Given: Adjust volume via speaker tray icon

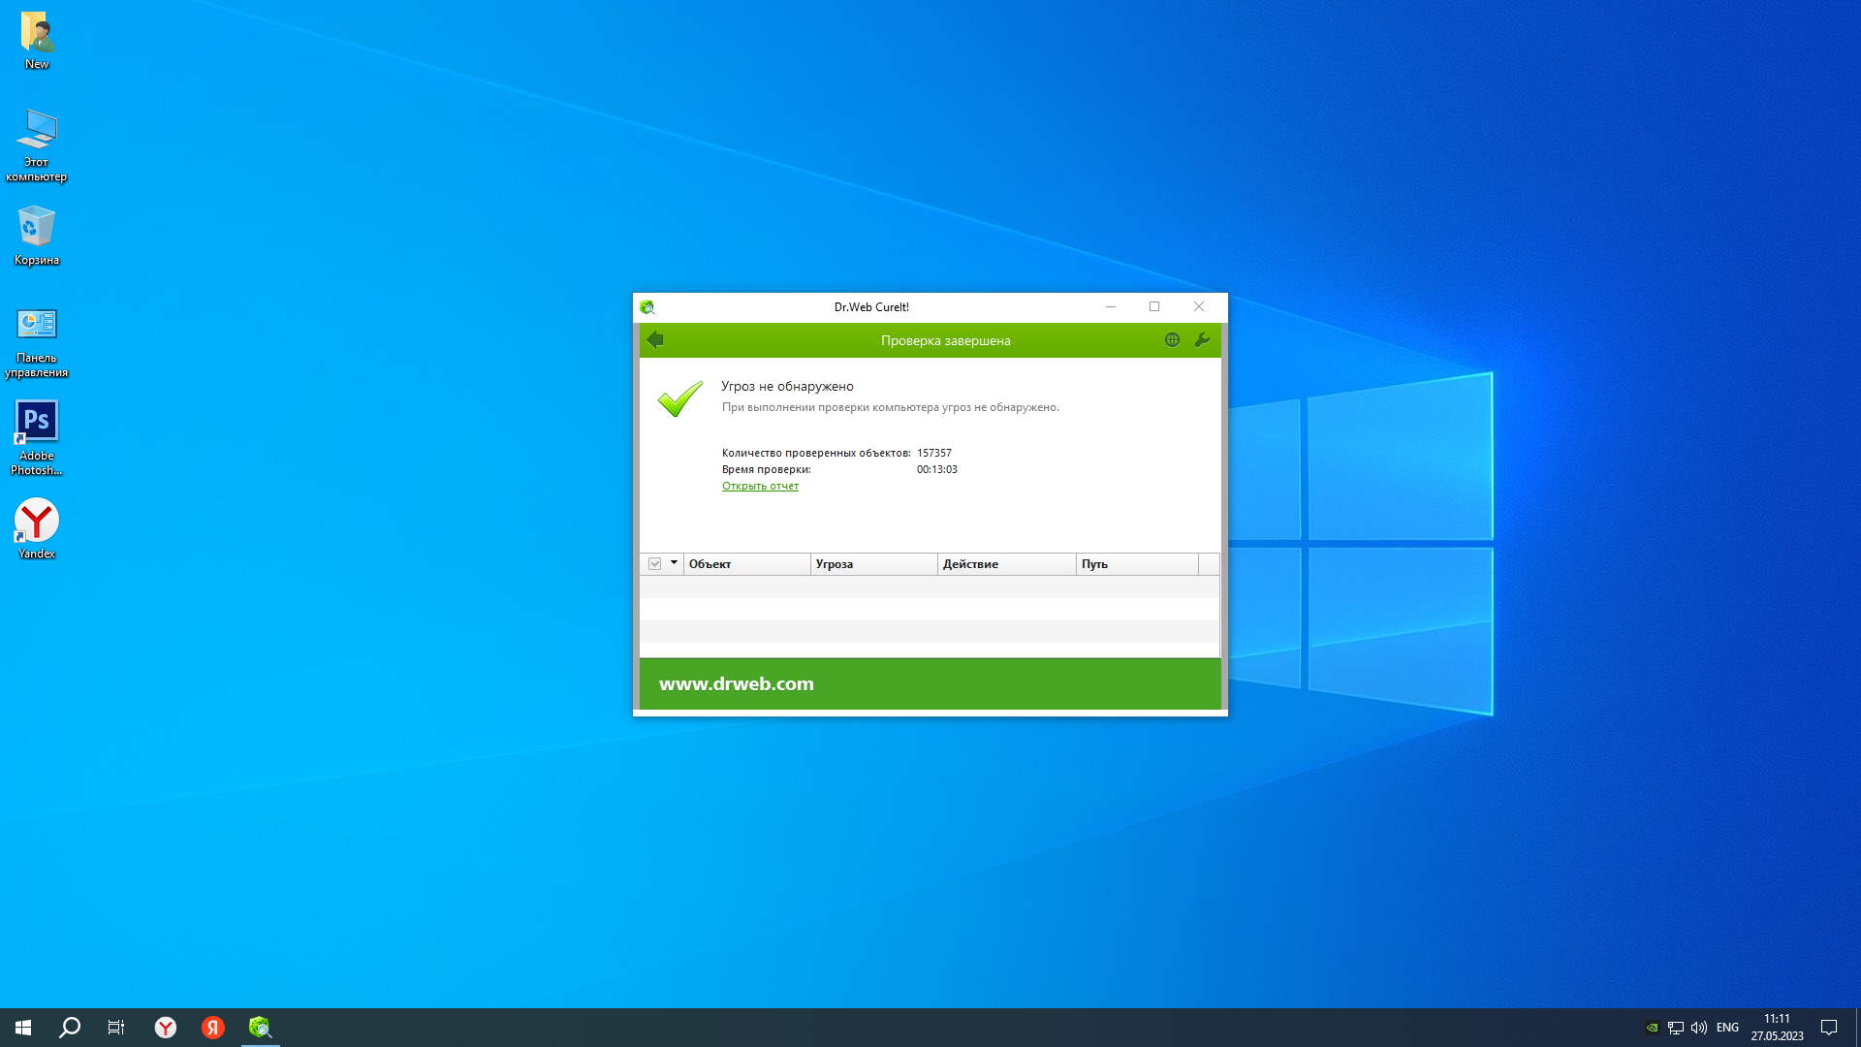Looking at the screenshot, I should point(1698,1028).
